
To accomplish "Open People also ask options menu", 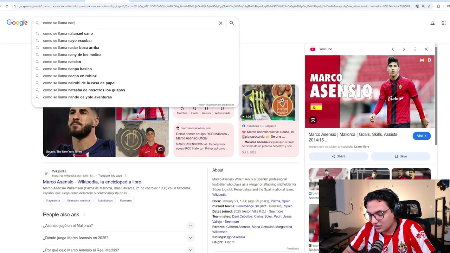I will click(84, 214).
